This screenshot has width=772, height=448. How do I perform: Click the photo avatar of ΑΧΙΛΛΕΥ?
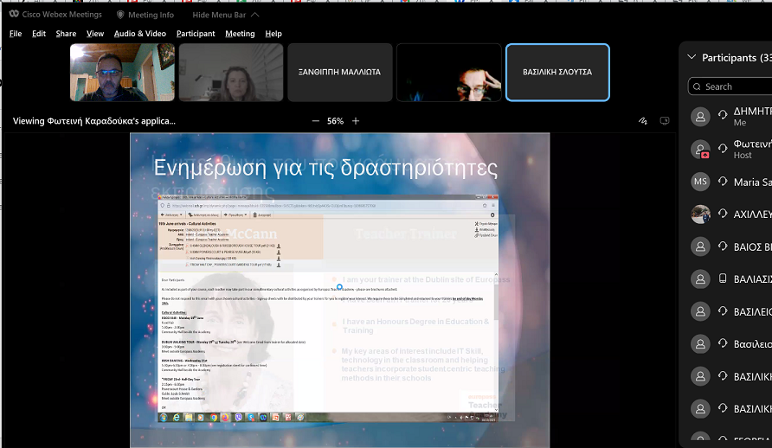[x=701, y=214]
